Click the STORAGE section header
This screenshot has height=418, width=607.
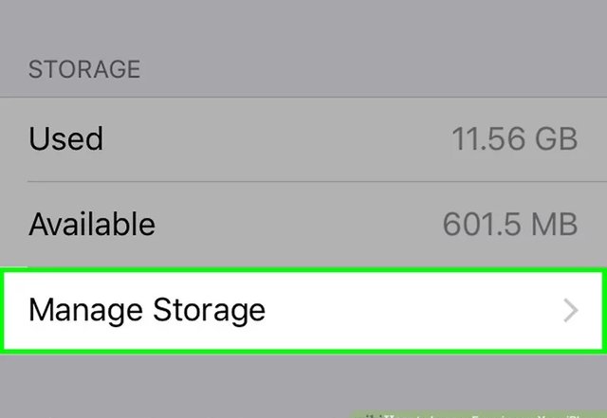point(84,70)
